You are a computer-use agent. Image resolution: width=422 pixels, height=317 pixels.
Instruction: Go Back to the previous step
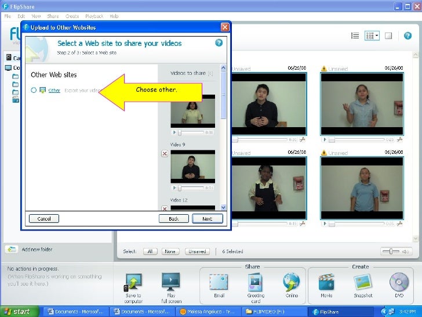[173, 219]
